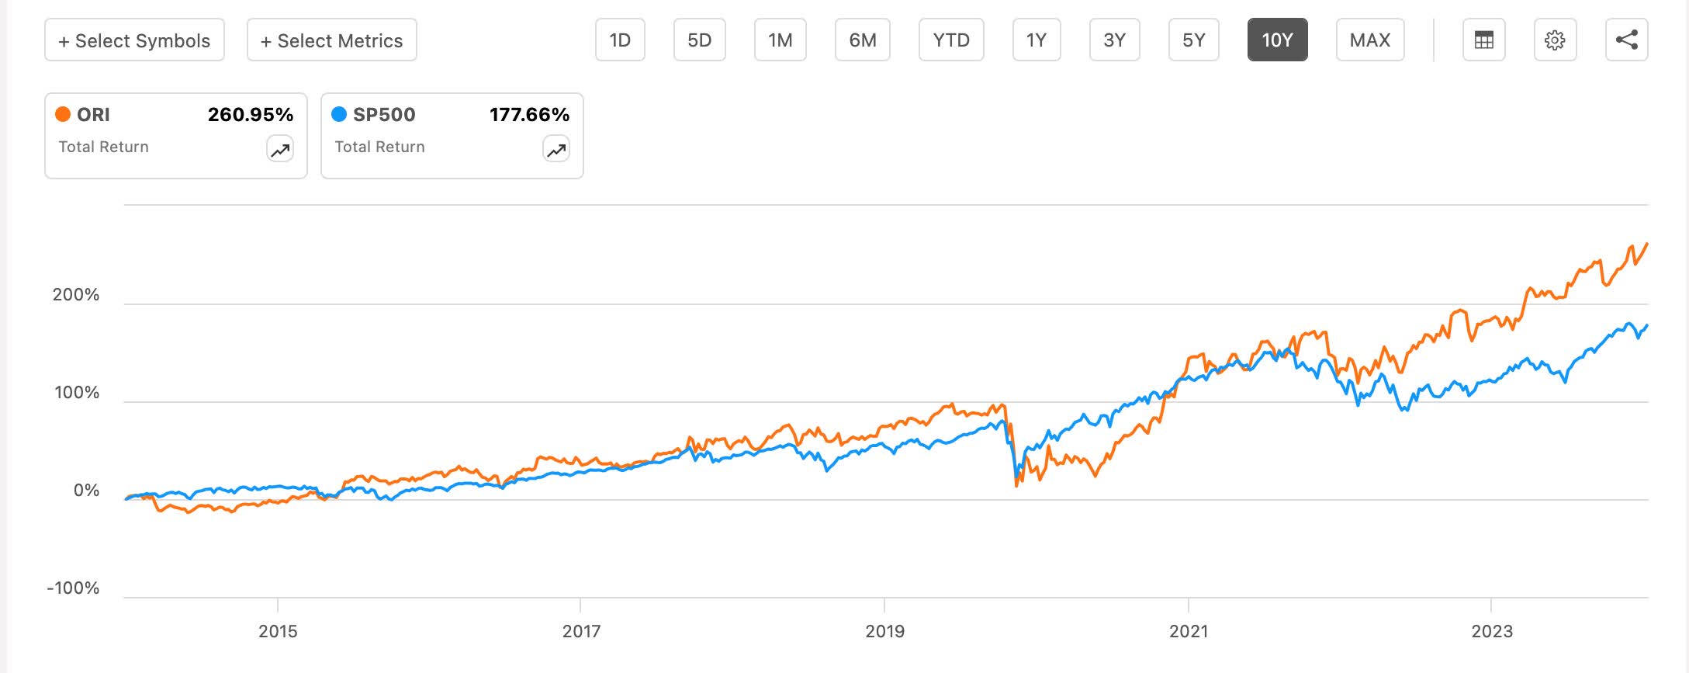Click the blue SP500 legend dot

[x=338, y=114]
